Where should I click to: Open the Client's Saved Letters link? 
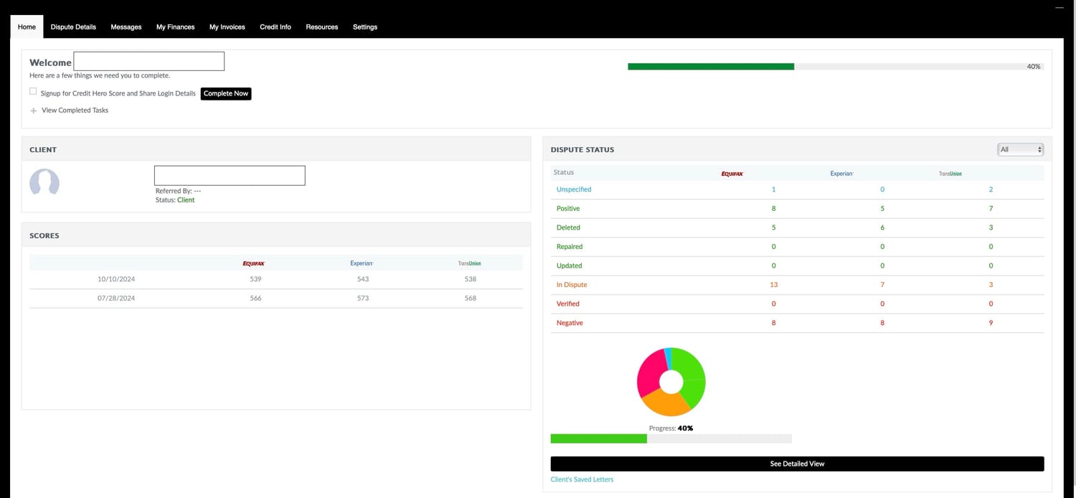(x=582, y=479)
